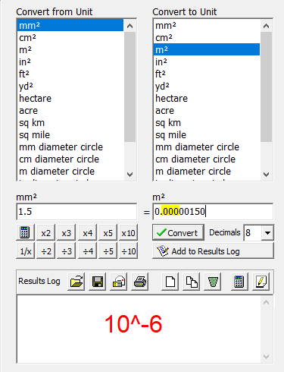Select sq km in Convert from list
This screenshot has height=372, width=284.
point(70,122)
